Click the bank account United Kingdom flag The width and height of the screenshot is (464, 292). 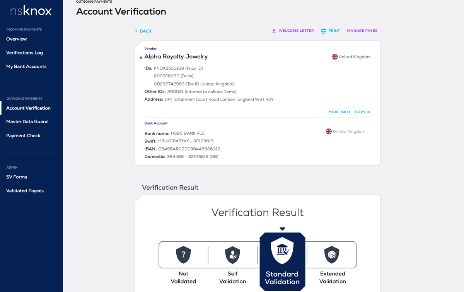point(329,131)
